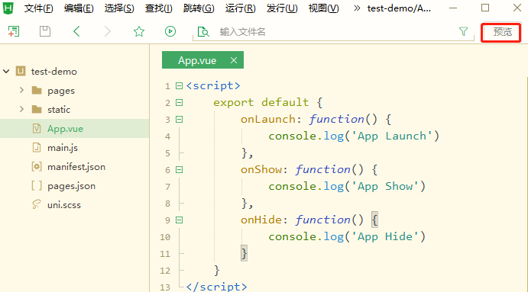This screenshot has height=292, width=528.
Task: Select uni.scss in the project tree
Action: [x=64, y=204]
